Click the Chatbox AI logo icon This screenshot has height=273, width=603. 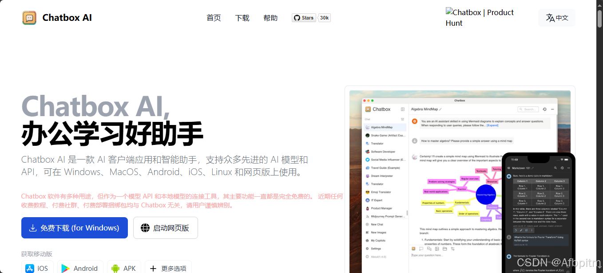click(x=28, y=17)
